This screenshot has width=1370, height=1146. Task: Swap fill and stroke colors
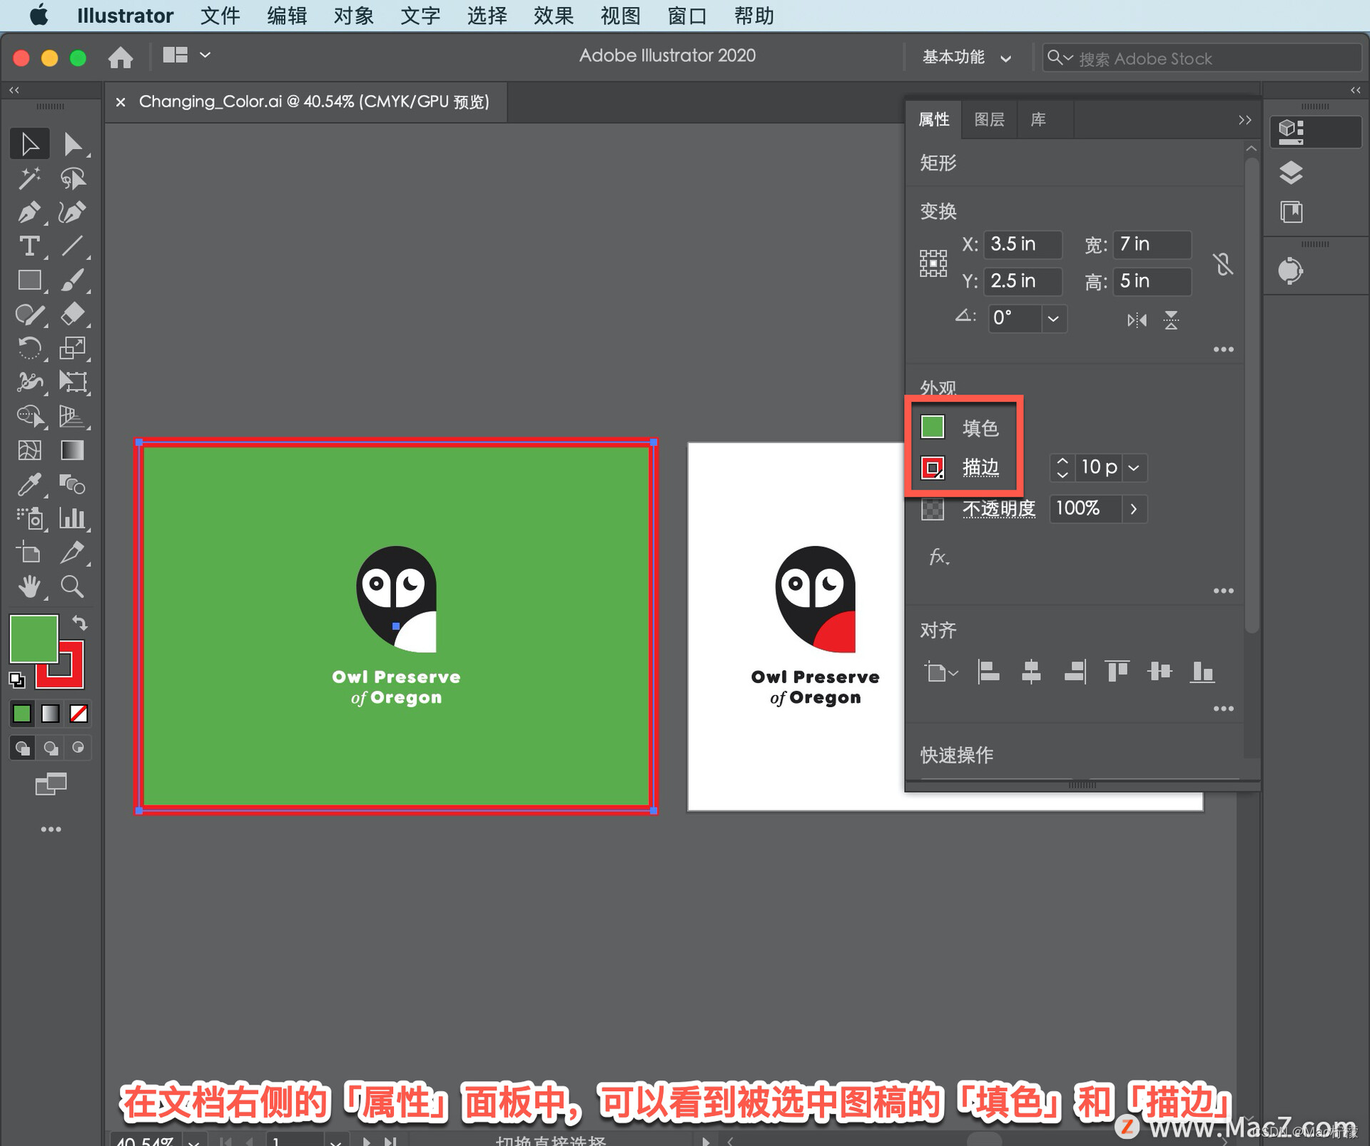click(x=80, y=624)
